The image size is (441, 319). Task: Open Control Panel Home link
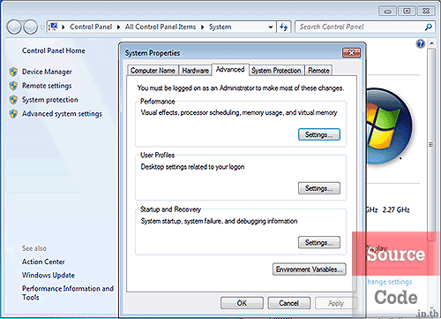point(54,50)
